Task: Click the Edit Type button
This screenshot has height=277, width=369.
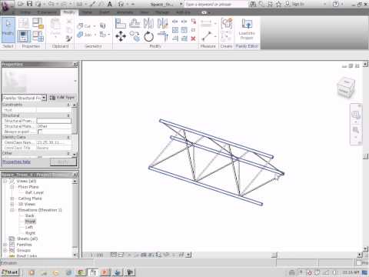Action: point(62,98)
